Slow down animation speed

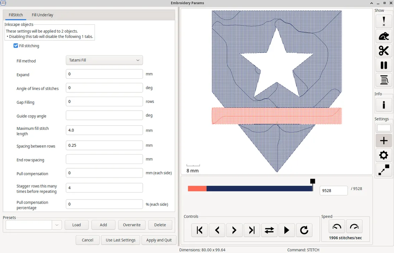click(337, 227)
